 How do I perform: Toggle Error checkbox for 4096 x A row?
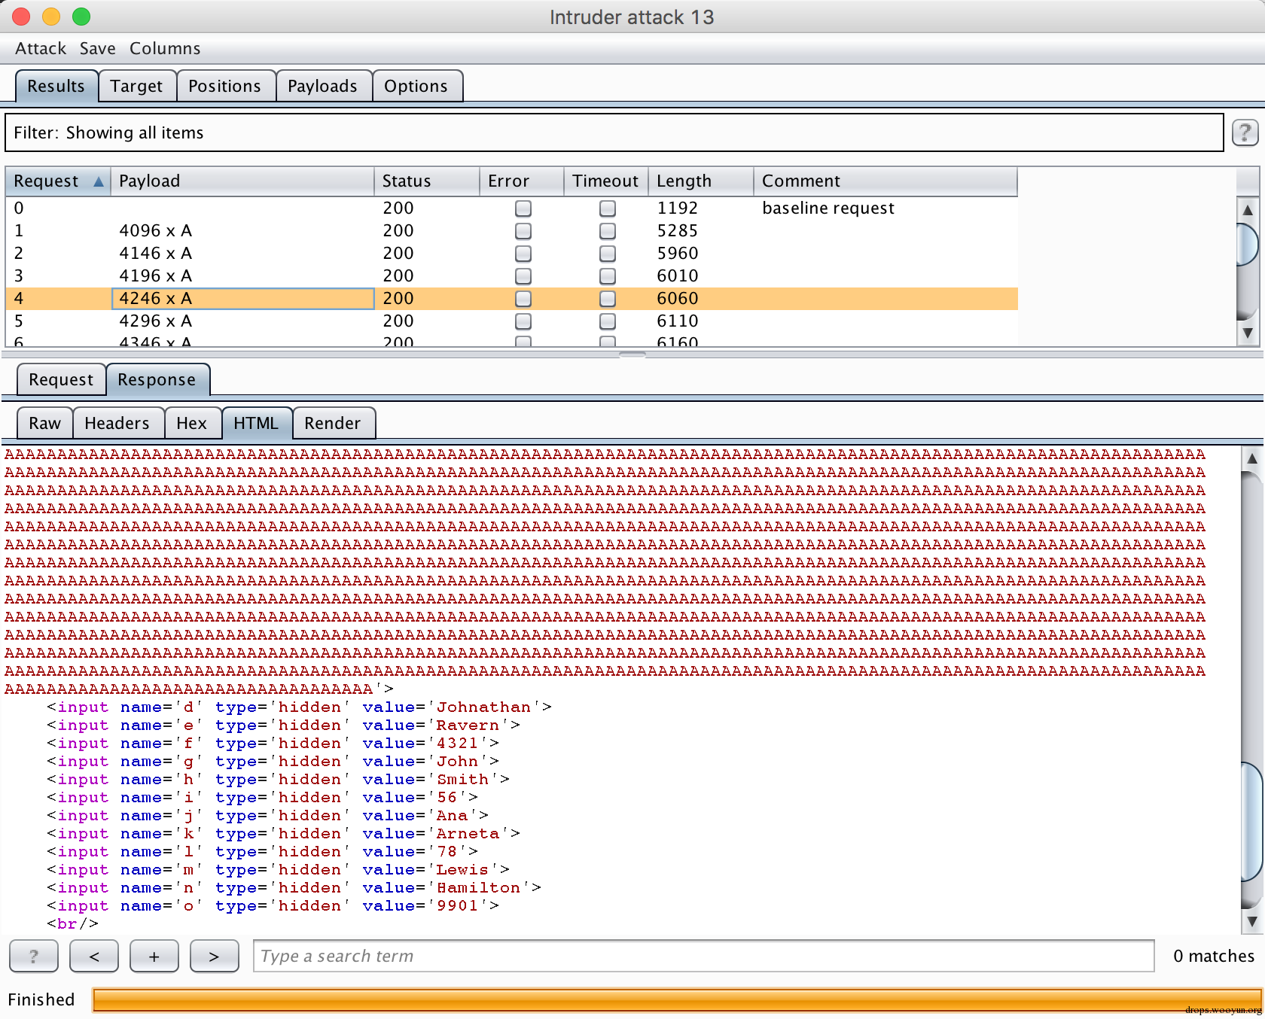[x=523, y=231]
